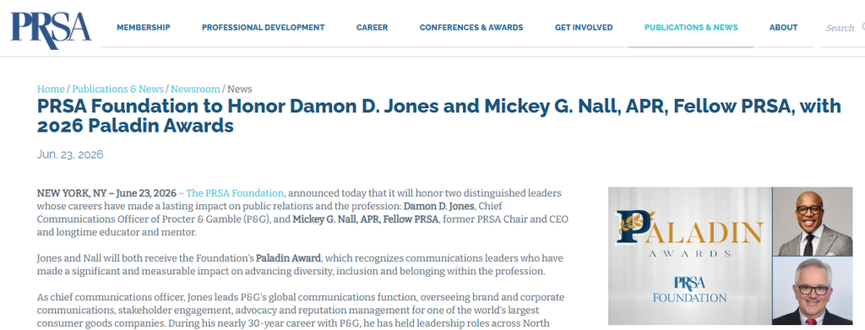
Task: Click the Jun. 23, 2026 date text
Action: tap(70, 154)
